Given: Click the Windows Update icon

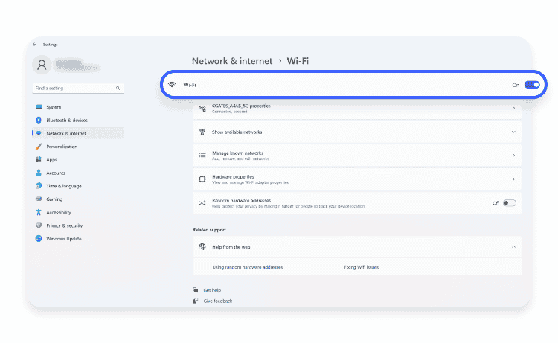Looking at the screenshot, I should 39,239.
